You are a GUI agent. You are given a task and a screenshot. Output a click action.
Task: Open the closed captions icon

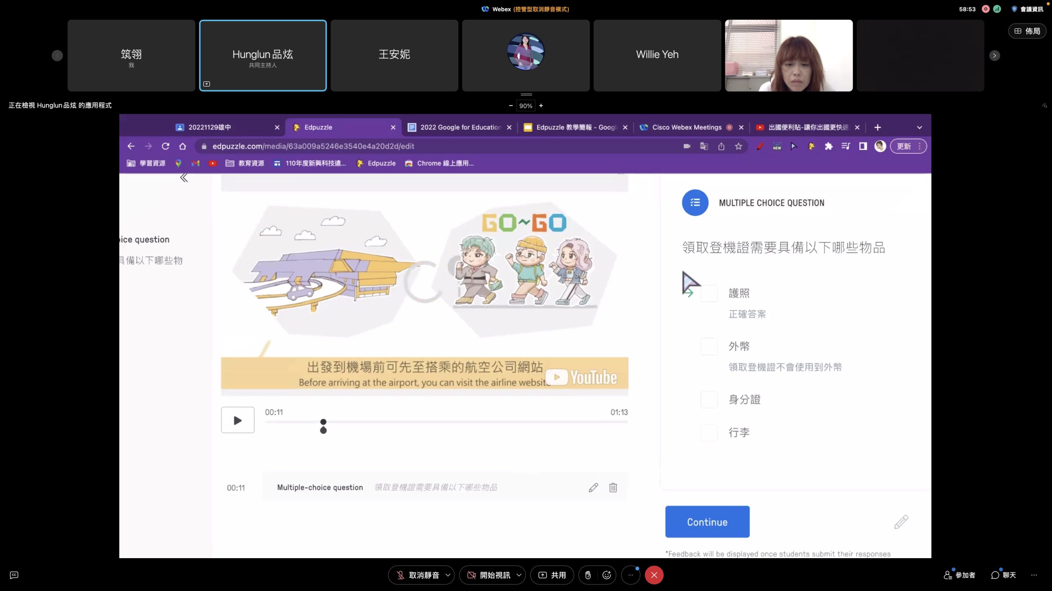point(14,575)
